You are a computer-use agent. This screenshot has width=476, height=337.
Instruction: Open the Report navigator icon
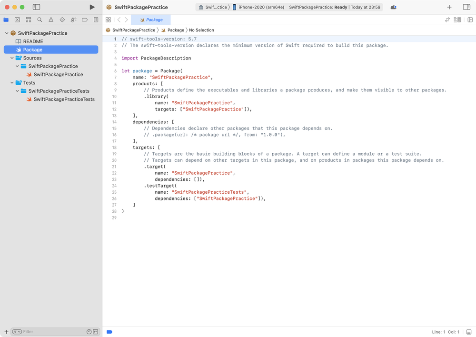point(96,20)
